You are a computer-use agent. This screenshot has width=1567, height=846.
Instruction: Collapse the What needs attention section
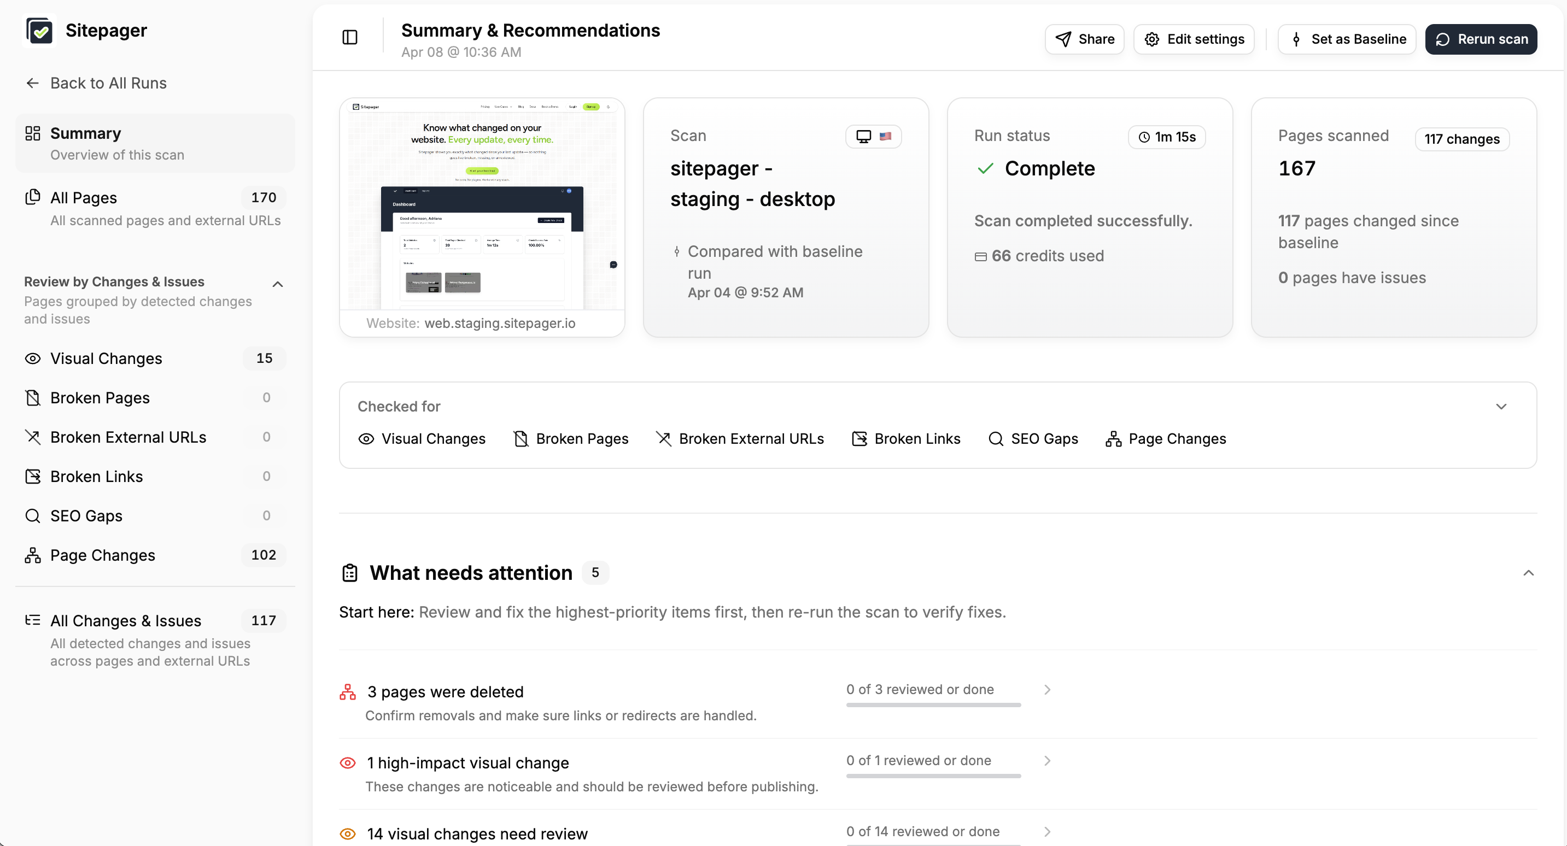pos(1528,573)
